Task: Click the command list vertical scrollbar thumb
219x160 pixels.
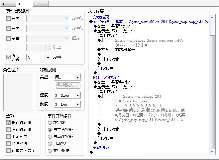Action: (212, 92)
